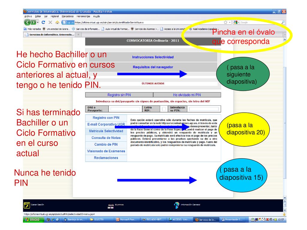
Task: Open E-mail Corporativo UGR option
Action: (106, 124)
